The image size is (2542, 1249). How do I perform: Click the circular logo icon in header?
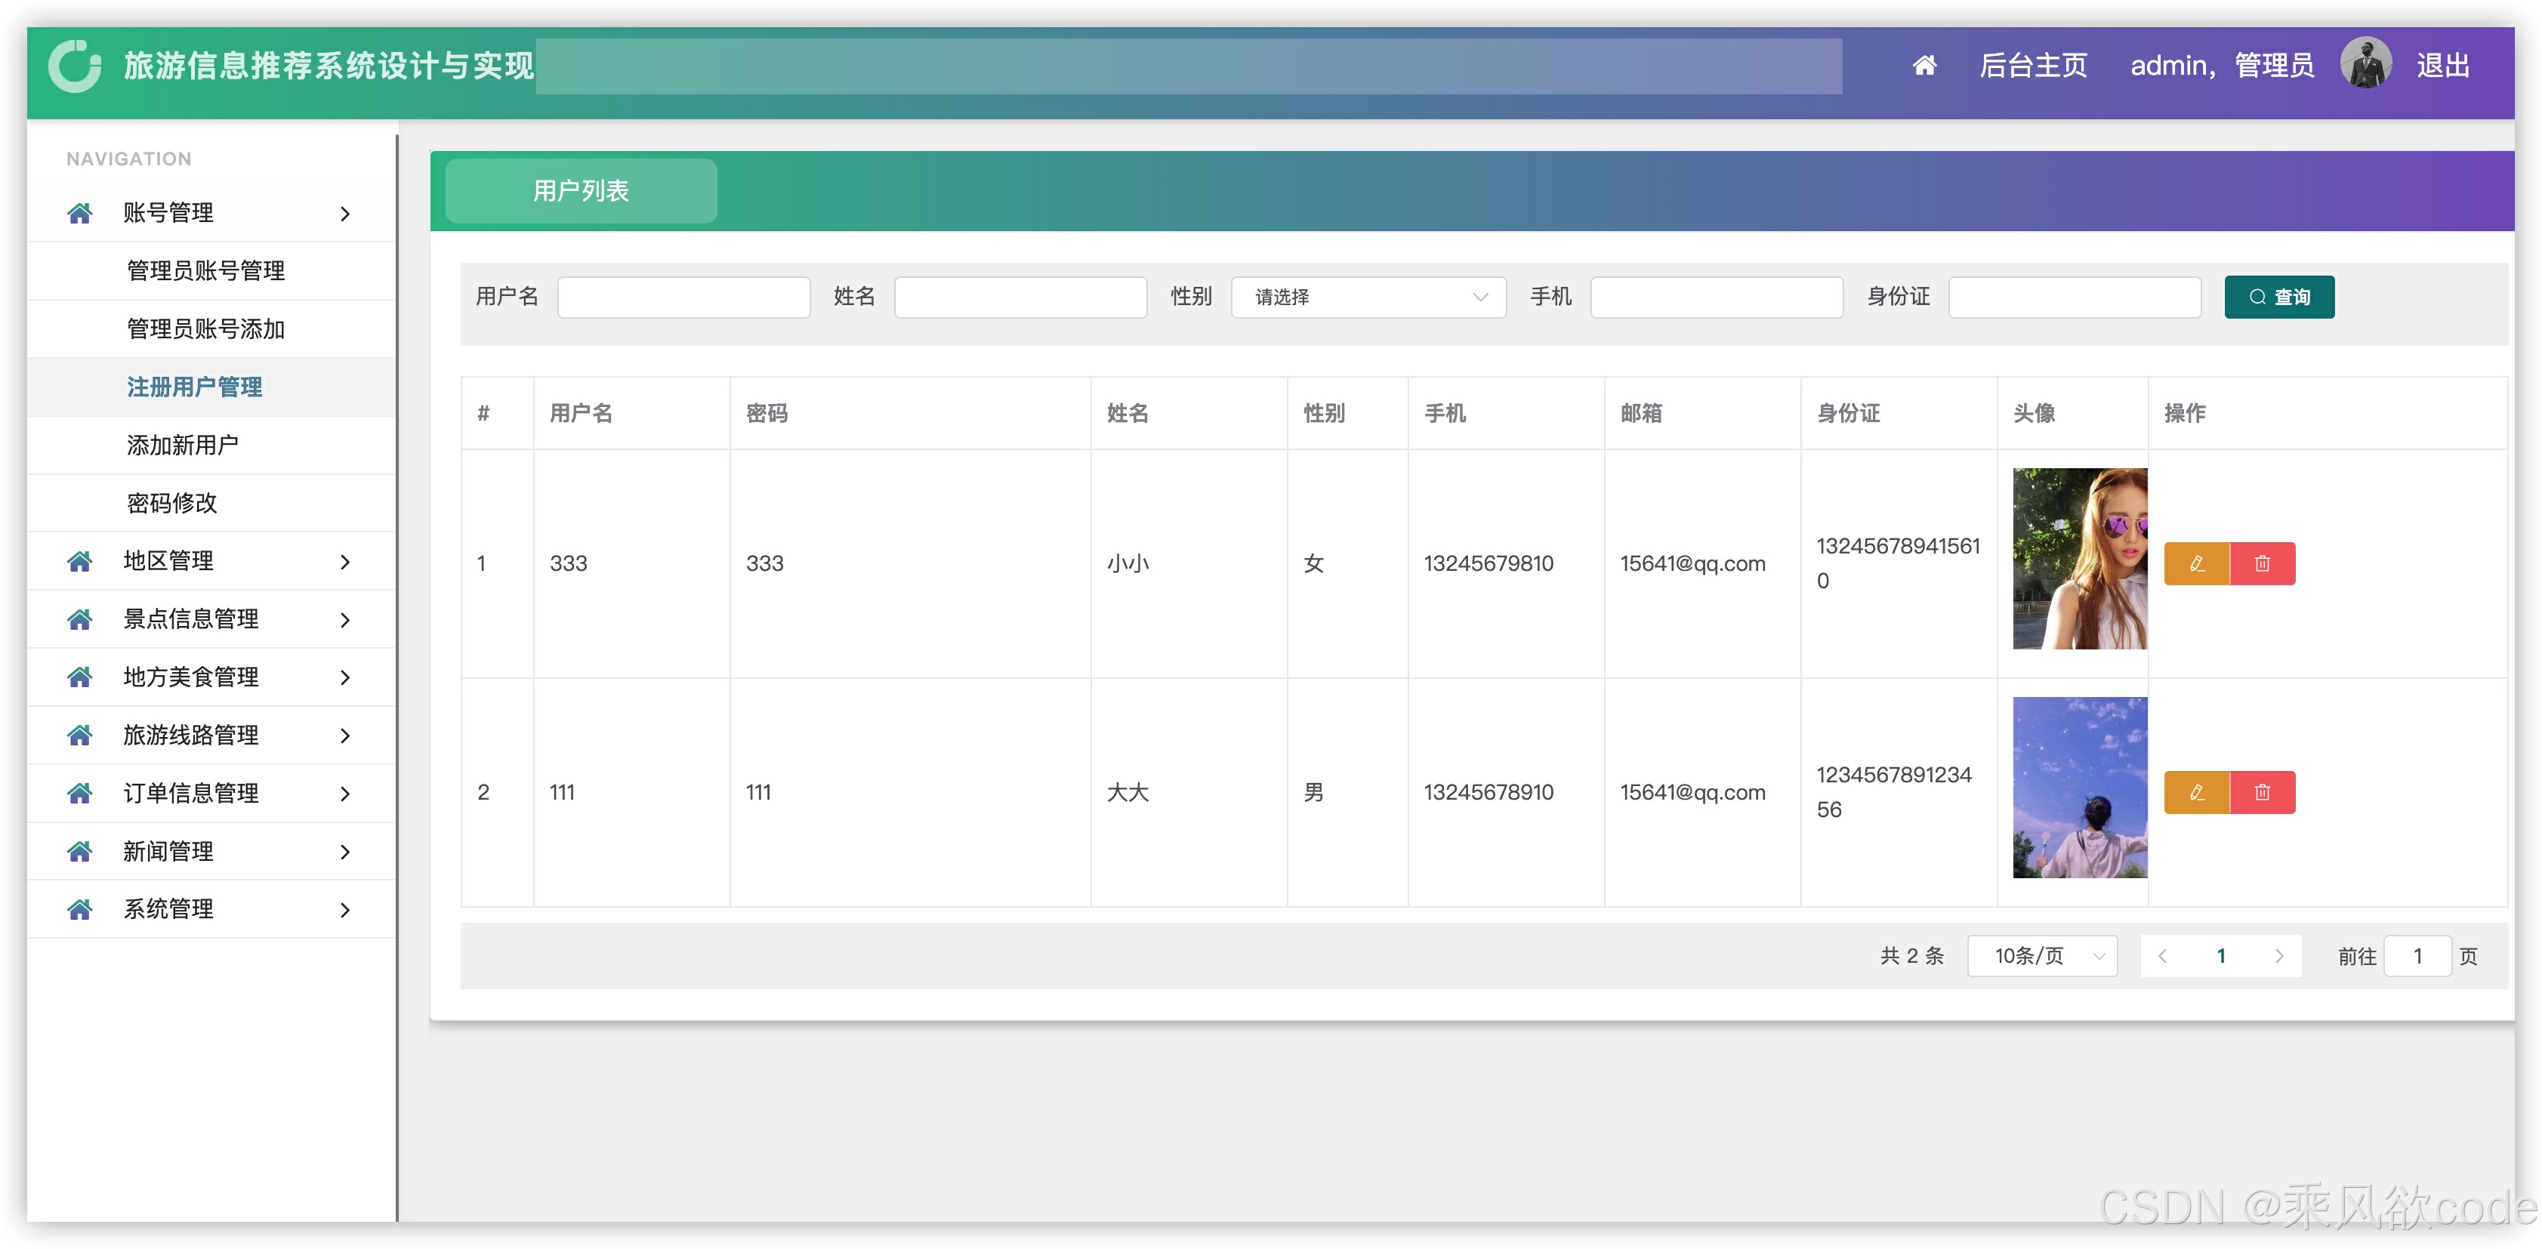75,65
